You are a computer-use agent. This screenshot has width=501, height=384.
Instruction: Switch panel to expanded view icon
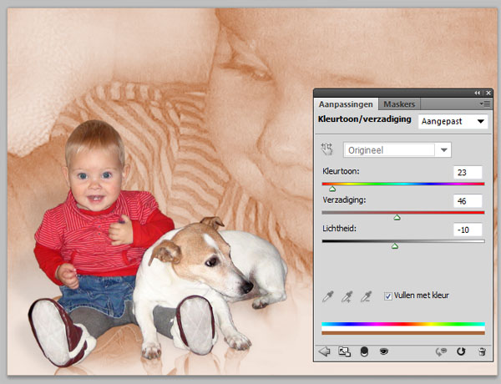(344, 351)
